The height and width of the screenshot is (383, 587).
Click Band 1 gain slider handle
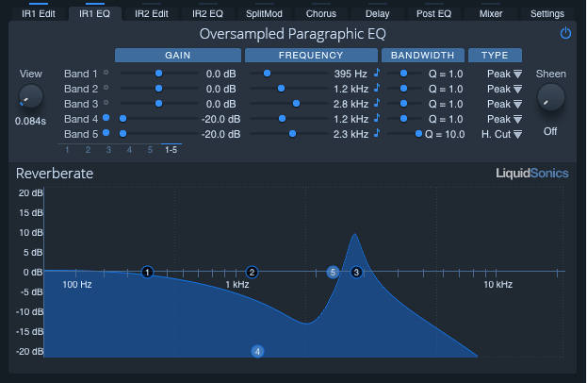158,73
